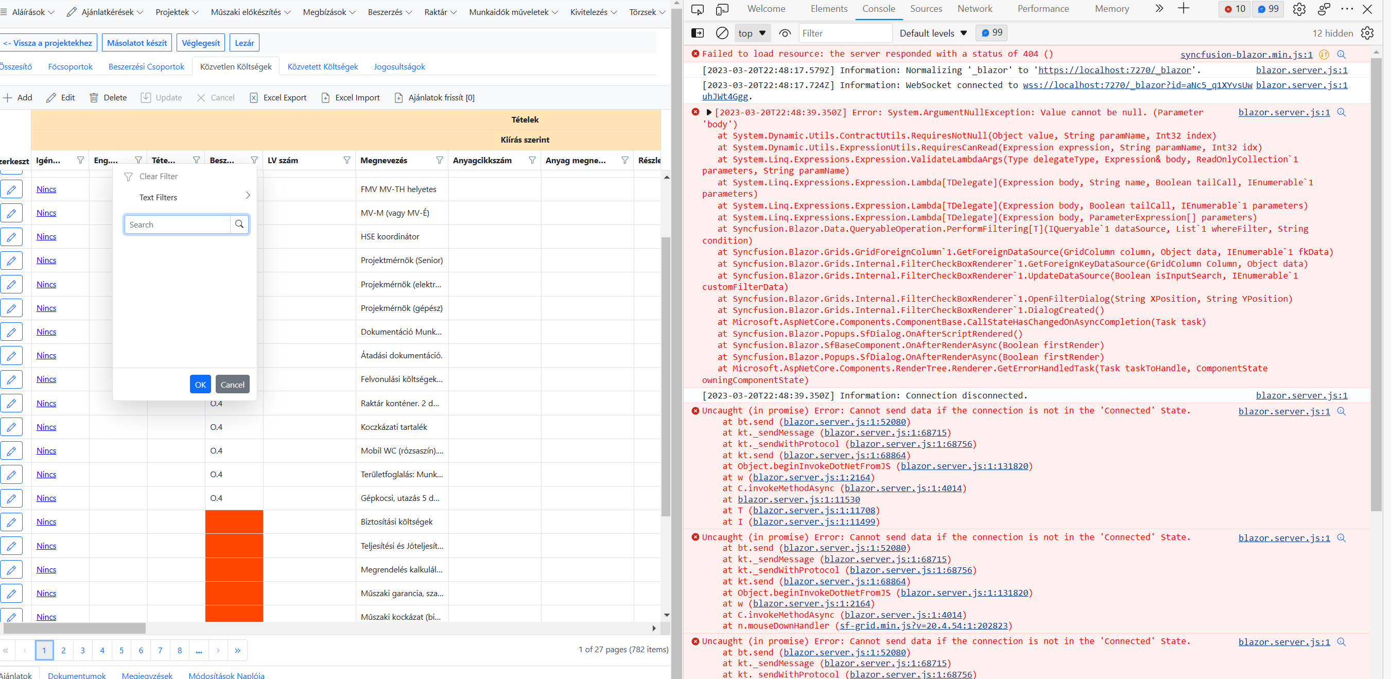This screenshot has width=1391, height=679.
Task: Click the live expression eye icon
Action: [x=785, y=33]
